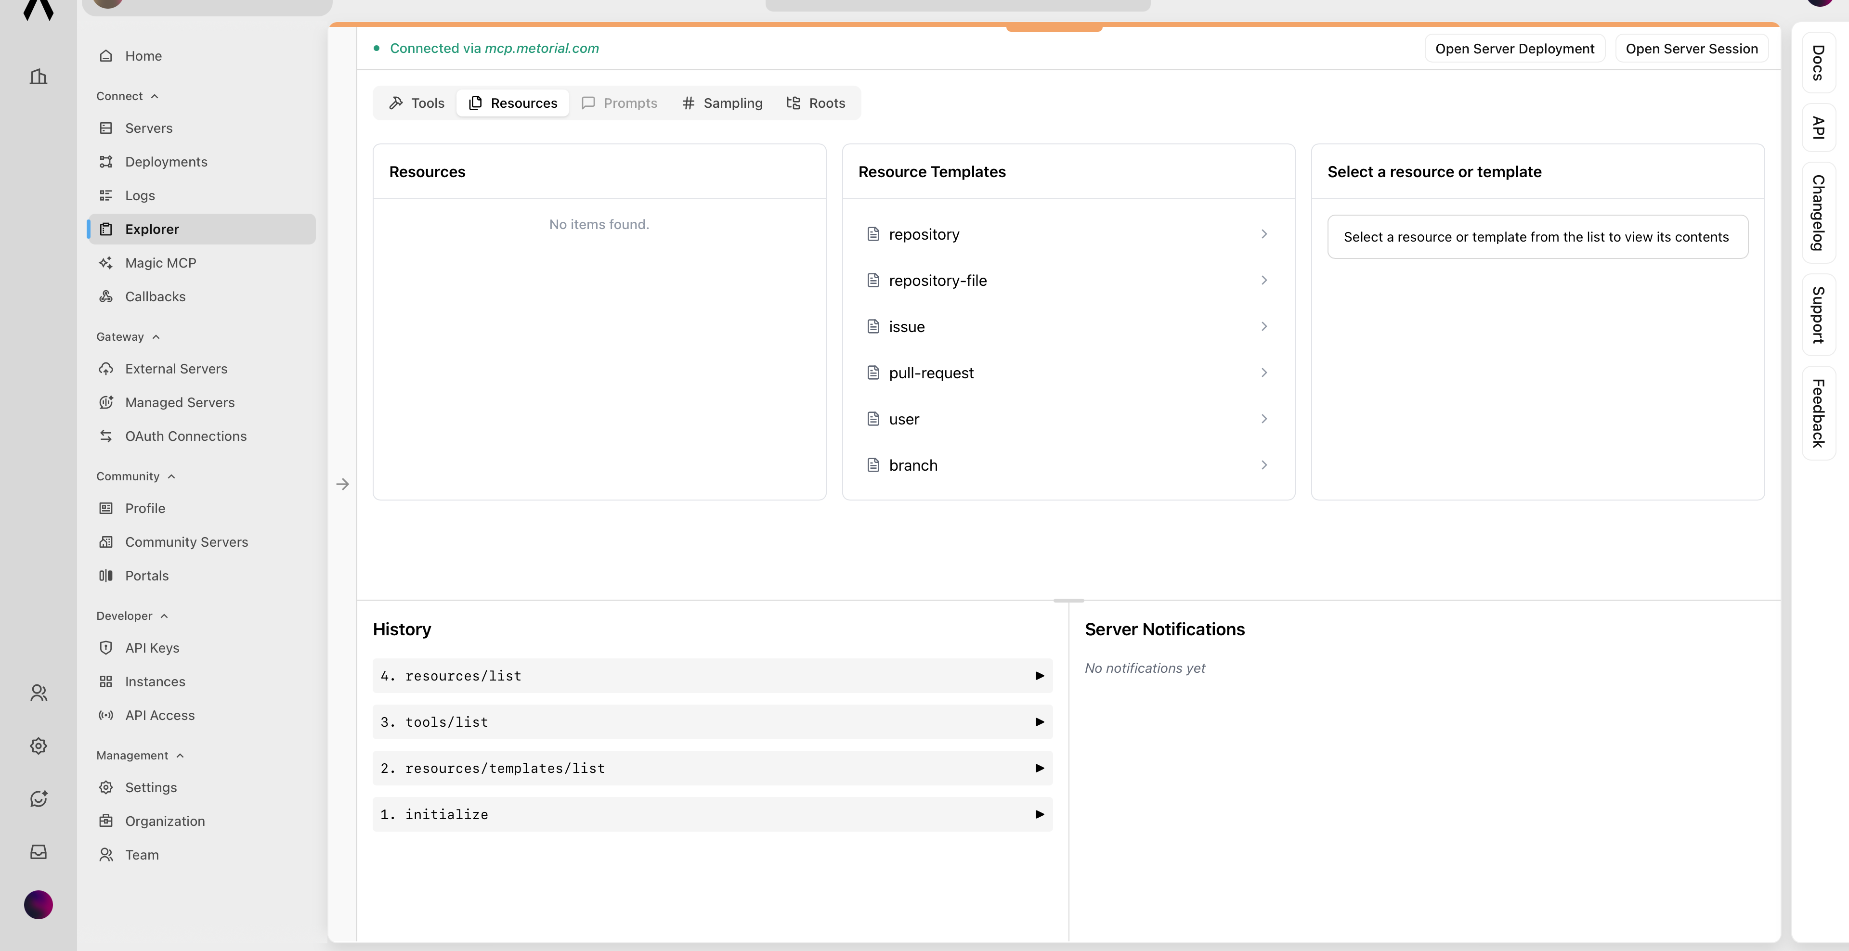Open OAuth Connections under Gateway

pyautogui.click(x=186, y=436)
